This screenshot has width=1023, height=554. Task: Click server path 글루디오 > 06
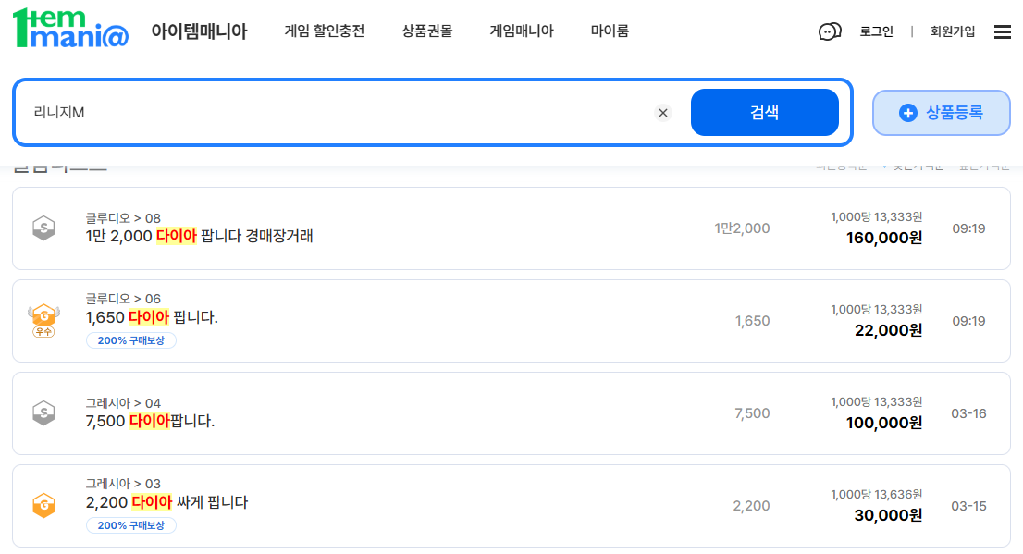(x=123, y=299)
